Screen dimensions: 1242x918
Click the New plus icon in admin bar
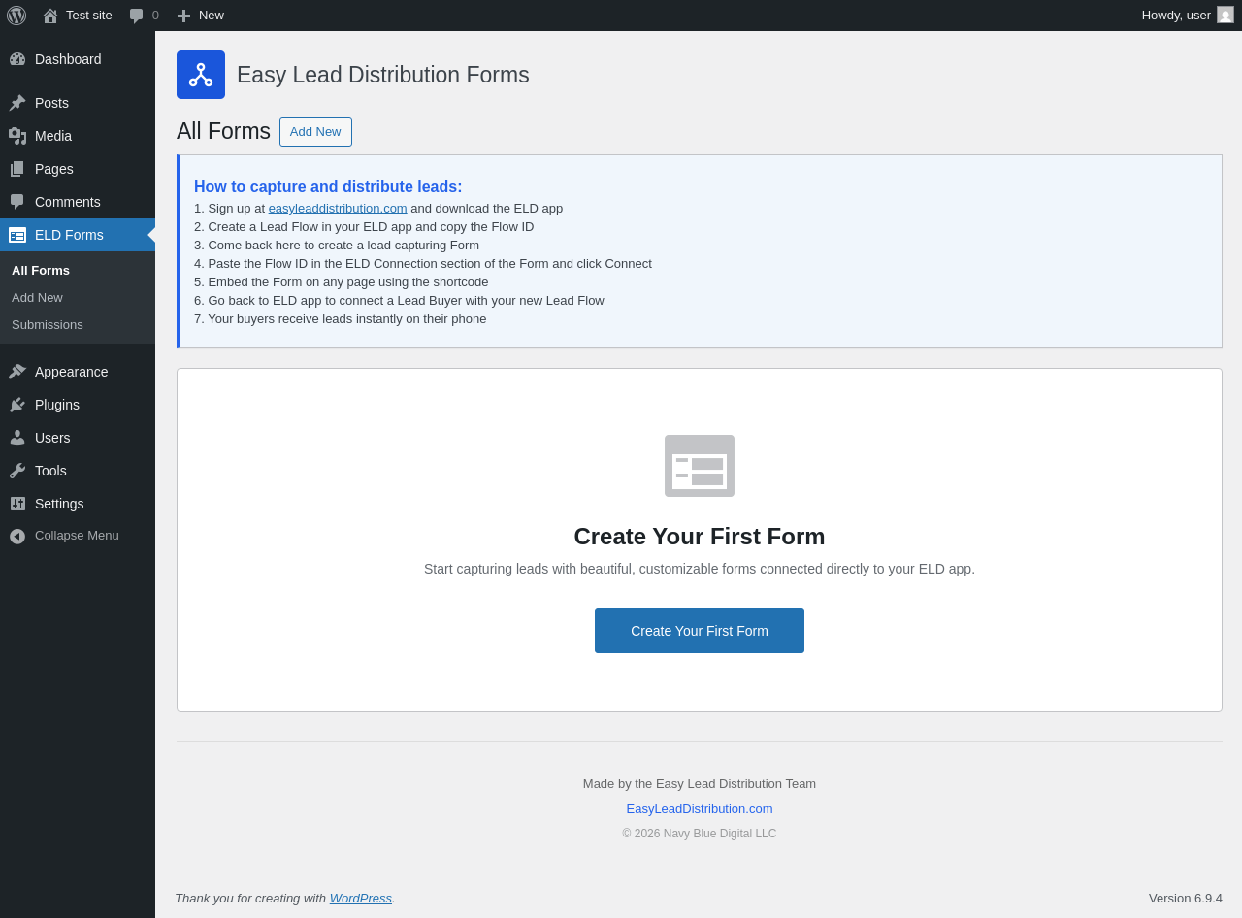pyautogui.click(x=183, y=16)
